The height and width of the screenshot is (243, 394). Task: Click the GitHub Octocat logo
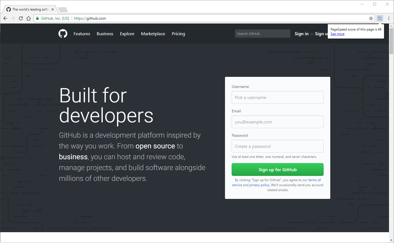pyautogui.click(x=63, y=34)
